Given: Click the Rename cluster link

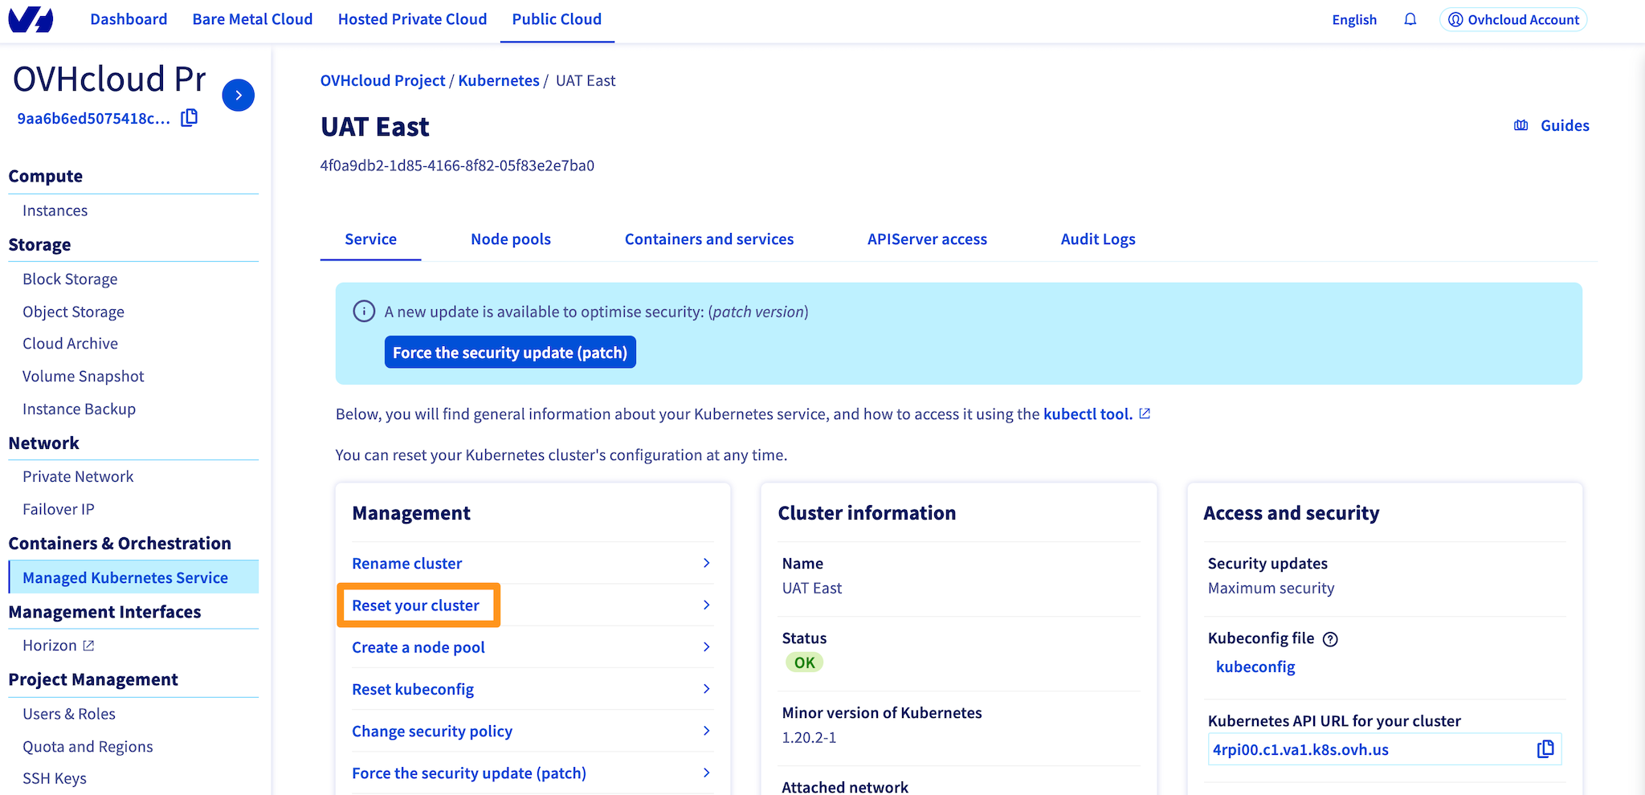Looking at the screenshot, I should pos(407,563).
